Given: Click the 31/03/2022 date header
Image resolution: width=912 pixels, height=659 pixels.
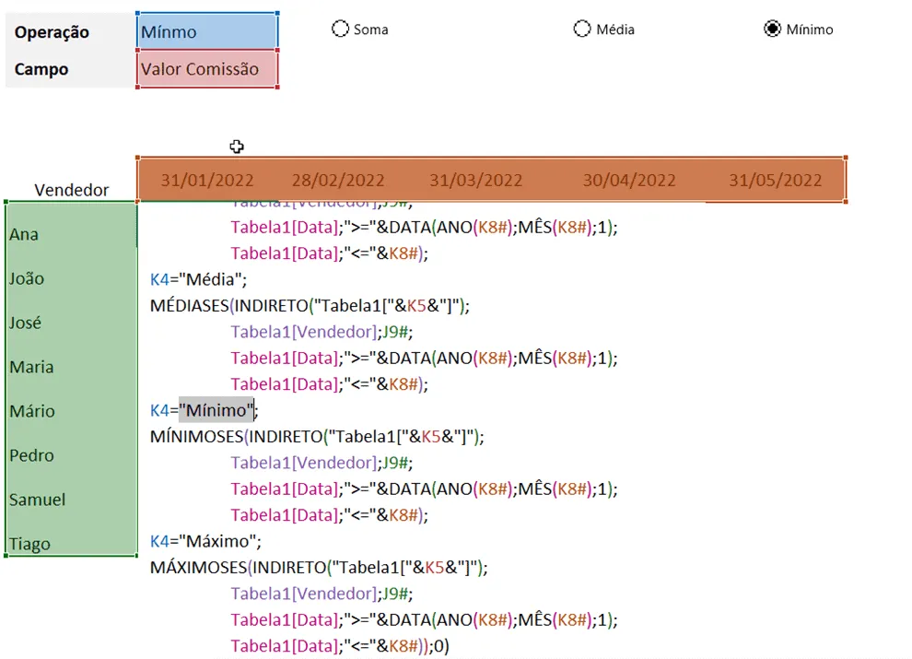Looking at the screenshot, I should tap(475, 180).
